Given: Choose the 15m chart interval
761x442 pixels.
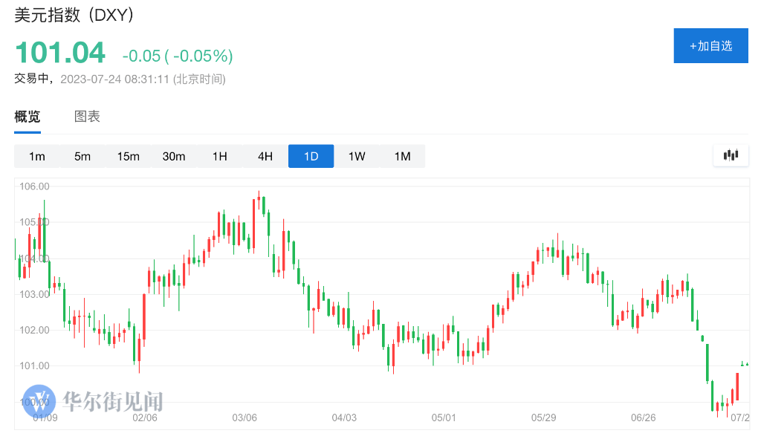Looking at the screenshot, I should [128, 156].
